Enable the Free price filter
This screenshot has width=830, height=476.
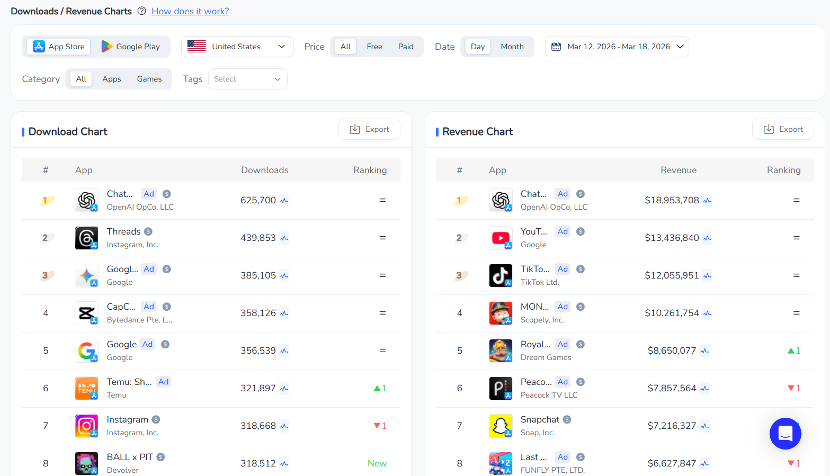374,46
